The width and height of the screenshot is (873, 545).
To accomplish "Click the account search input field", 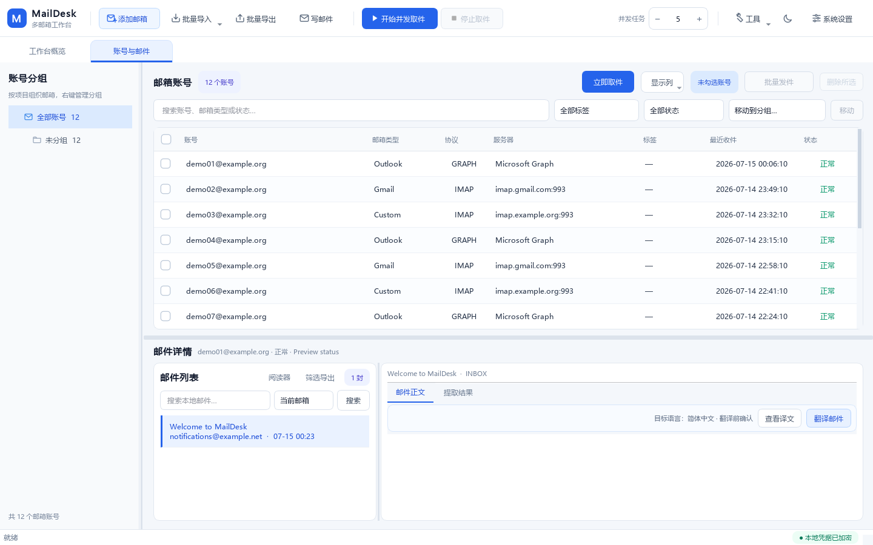I will pos(351,110).
